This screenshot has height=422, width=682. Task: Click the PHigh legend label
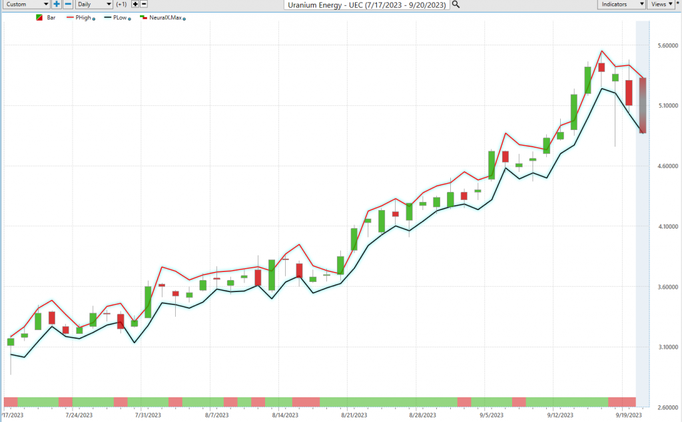pos(83,18)
